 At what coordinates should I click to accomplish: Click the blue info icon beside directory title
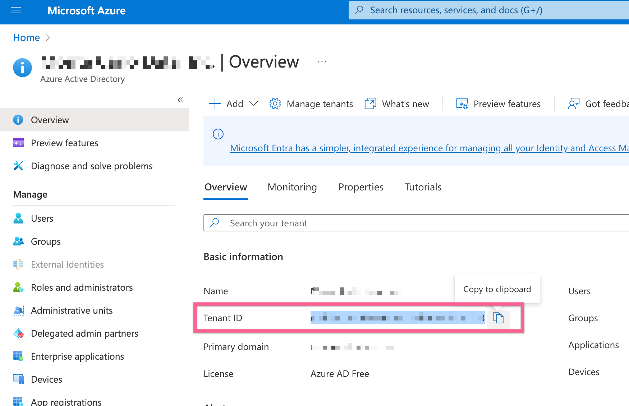pos(22,68)
